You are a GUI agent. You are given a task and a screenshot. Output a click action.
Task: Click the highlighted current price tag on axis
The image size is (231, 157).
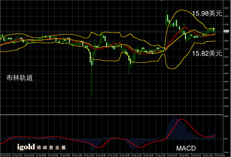pyautogui.click(x=226, y=31)
